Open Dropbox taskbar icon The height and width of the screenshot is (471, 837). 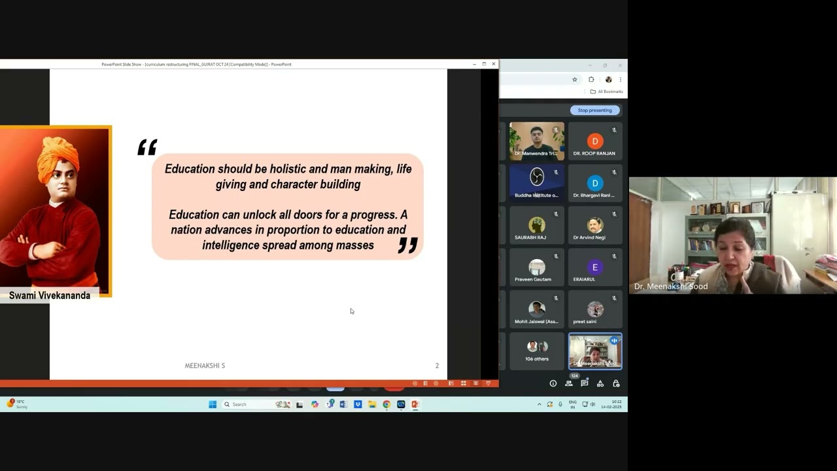point(358,404)
